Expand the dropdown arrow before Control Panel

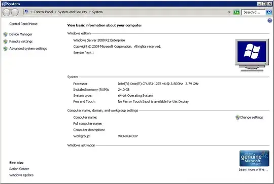tap(31, 12)
